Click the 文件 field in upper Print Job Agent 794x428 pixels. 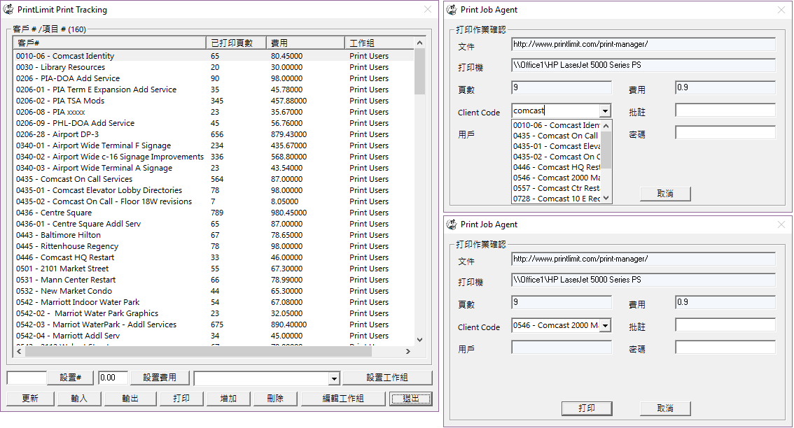tap(643, 45)
